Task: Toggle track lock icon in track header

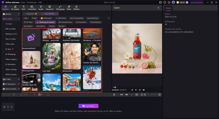Action: click(x=4, y=107)
